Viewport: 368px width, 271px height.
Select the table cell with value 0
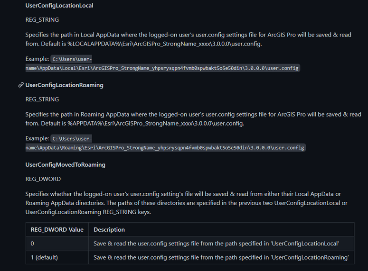pyautogui.click(x=33, y=244)
